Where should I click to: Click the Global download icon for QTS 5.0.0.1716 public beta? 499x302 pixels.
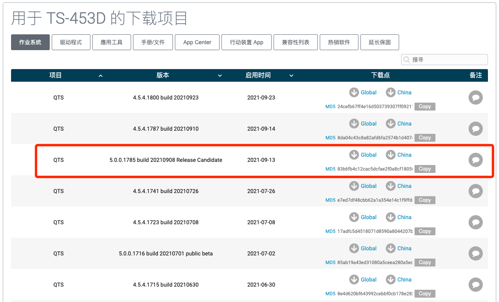pyautogui.click(x=354, y=248)
